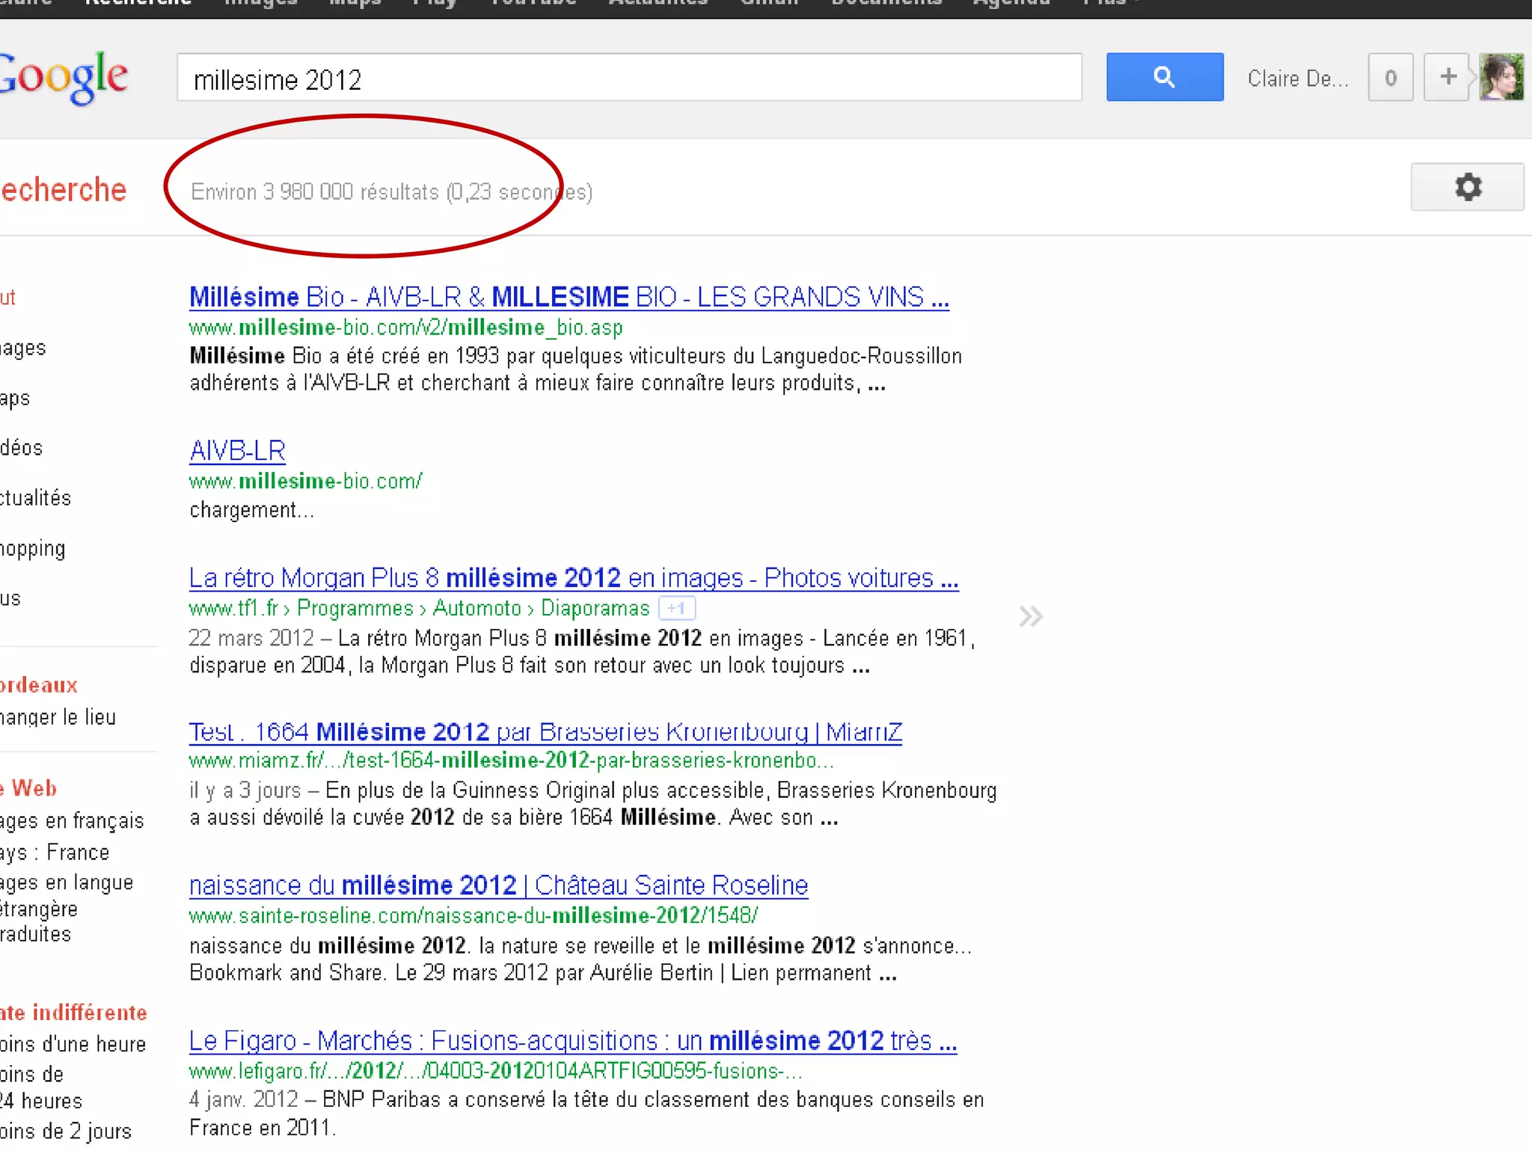
Task: Click the red Recherche heading
Action: tap(63, 190)
